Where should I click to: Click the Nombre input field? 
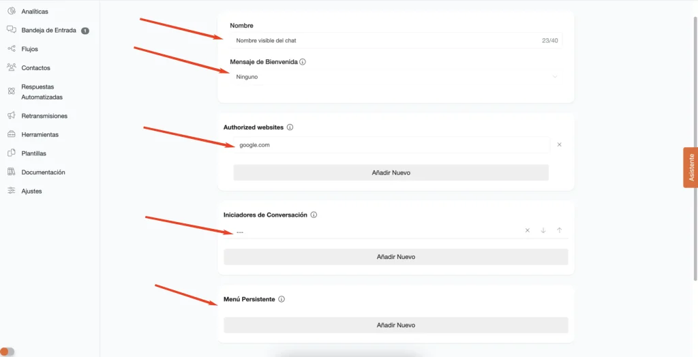396,40
